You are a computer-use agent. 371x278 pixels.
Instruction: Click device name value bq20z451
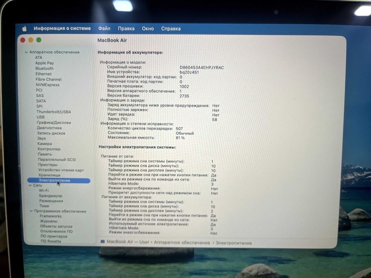(189, 72)
